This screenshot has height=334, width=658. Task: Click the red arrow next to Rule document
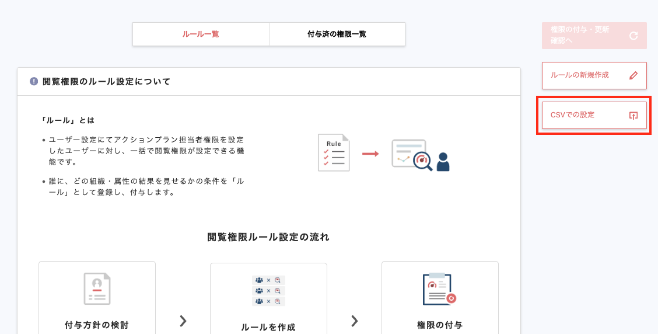370,154
